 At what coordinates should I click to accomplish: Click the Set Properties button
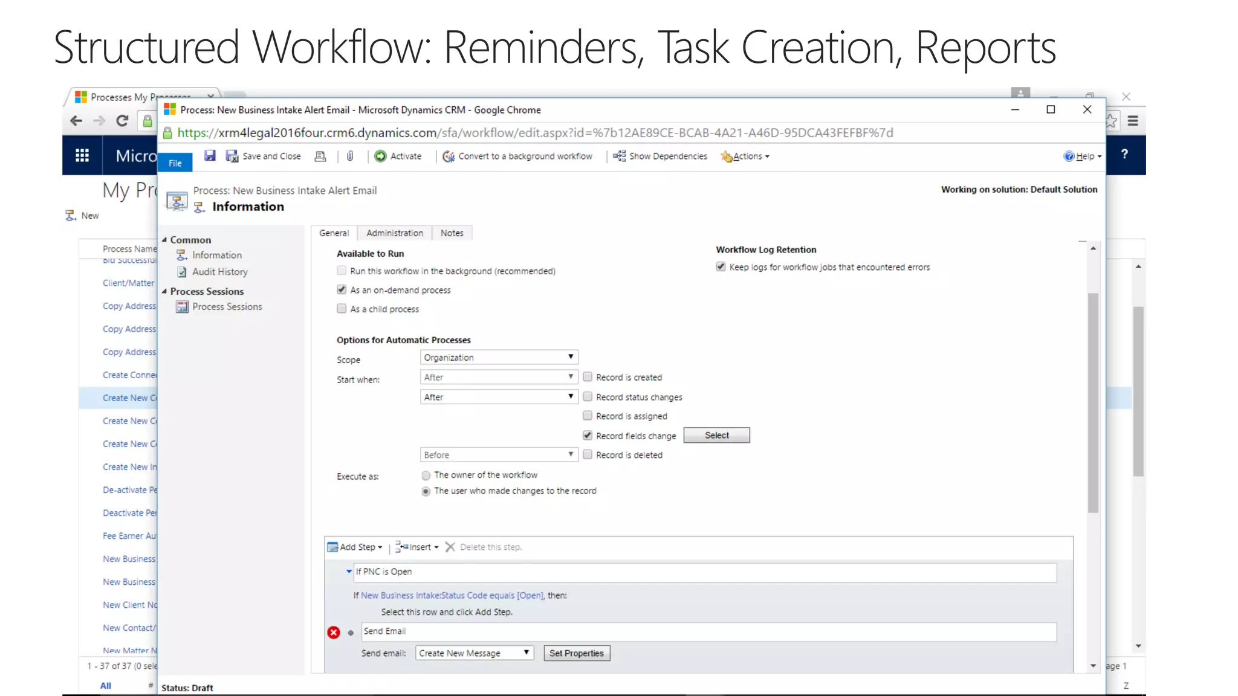pos(576,653)
